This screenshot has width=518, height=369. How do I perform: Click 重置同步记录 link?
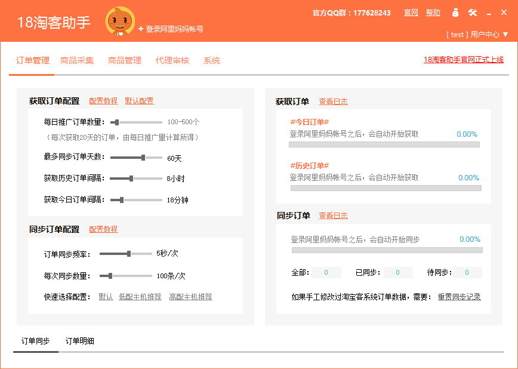click(459, 297)
